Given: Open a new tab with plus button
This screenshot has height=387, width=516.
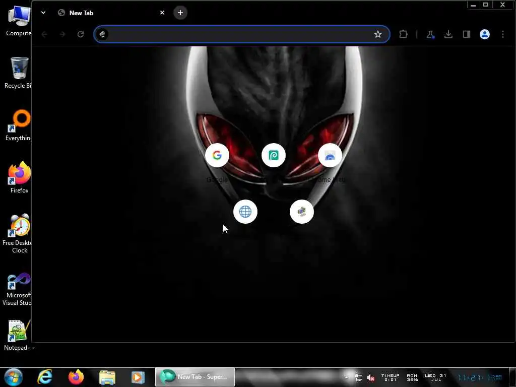Looking at the screenshot, I should (180, 13).
